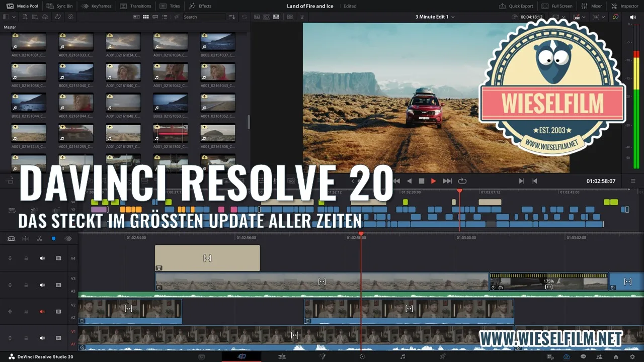Disable the V1 video track filmstrip toggle
Viewport: 644px width, 362px height.
click(x=58, y=338)
